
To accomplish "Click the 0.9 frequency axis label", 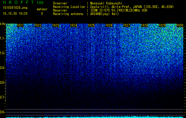I will 2,68.
